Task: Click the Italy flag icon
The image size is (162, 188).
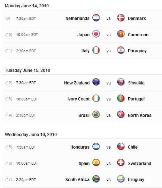Action: [96, 50]
